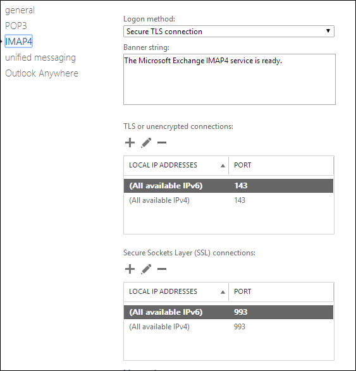Open the Logon method dropdown
This screenshot has width=356, height=371.
click(x=229, y=31)
